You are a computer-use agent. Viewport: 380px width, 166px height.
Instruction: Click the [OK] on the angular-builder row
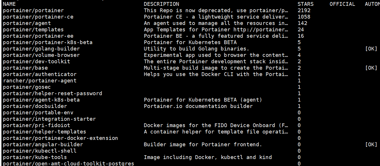tap(371, 145)
